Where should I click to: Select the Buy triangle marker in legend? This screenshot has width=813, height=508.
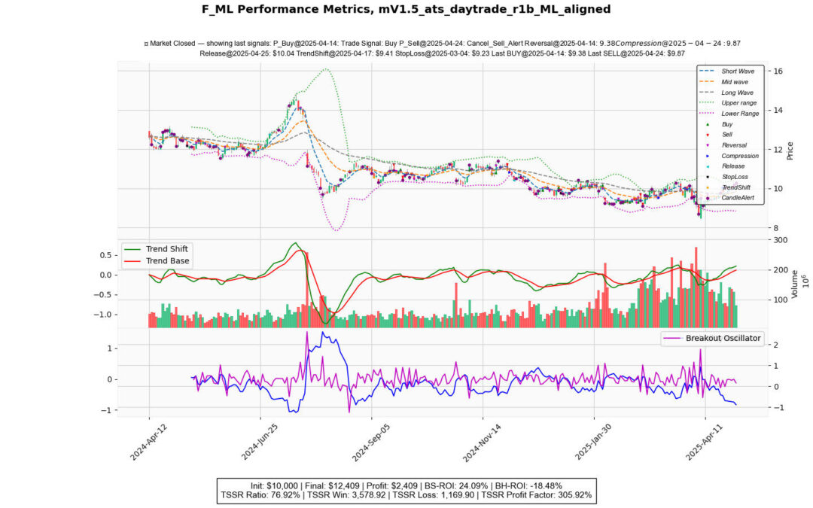coord(708,125)
